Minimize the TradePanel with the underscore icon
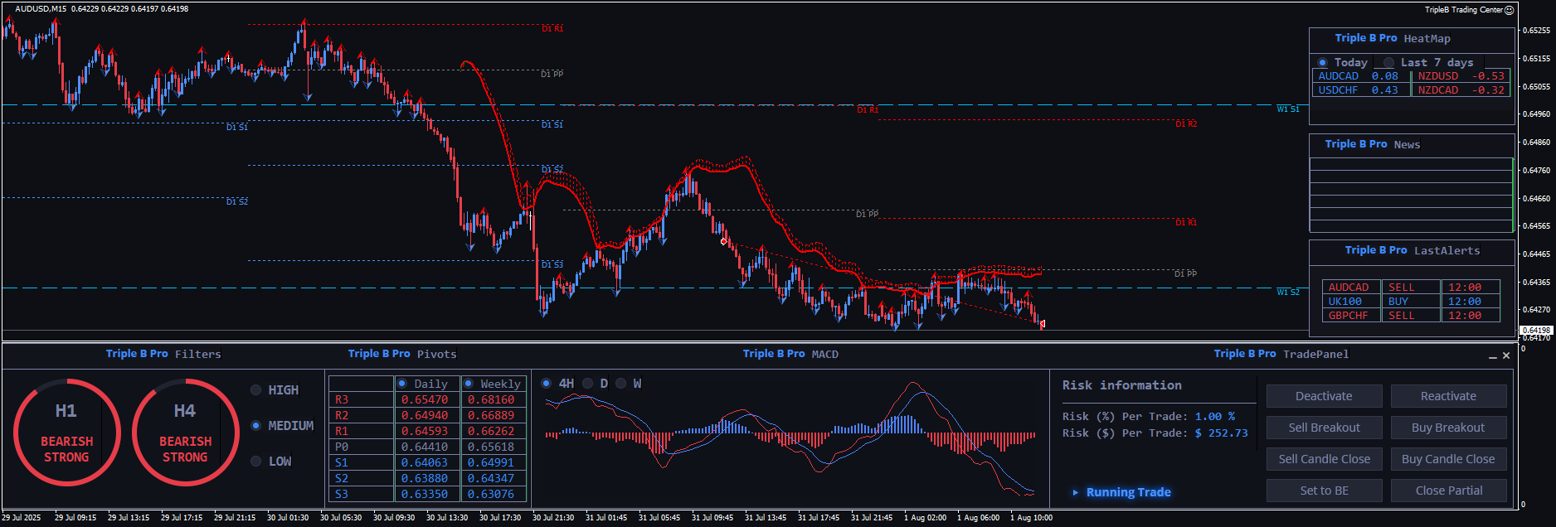This screenshot has width=1556, height=527. click(x=1493, y=355)
